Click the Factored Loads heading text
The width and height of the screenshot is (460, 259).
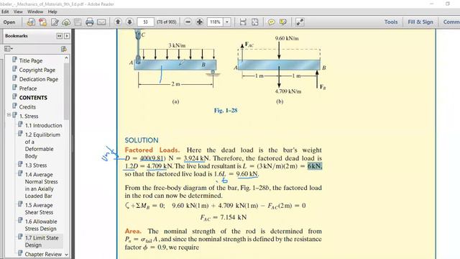point(152,150)
